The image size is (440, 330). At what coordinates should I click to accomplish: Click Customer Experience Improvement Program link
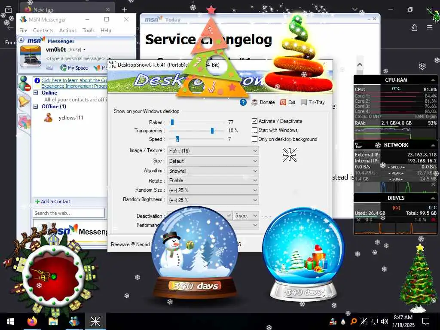74,83
